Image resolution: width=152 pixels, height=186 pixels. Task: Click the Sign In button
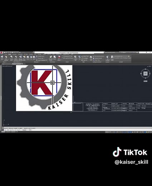click(x=123, y=53)
